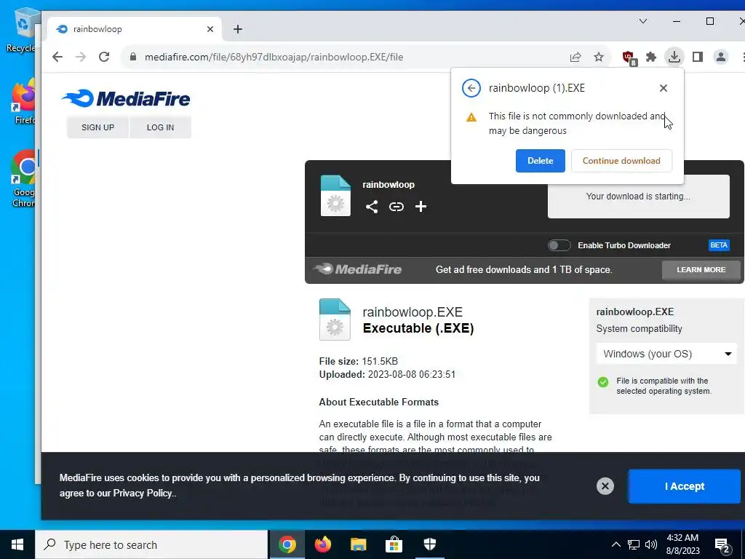Show hidden tray icons chevron
Viewport: 745px width, 559px height.
[x=615, y=544]
